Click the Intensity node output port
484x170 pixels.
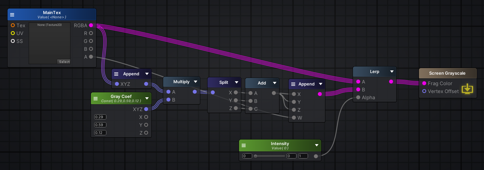(316, 156)
